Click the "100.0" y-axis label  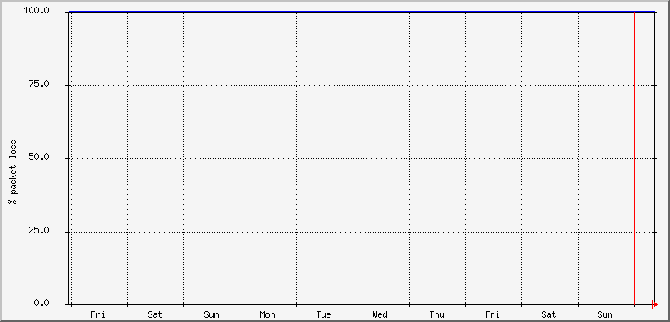pyautogui.click(x=36, y=11)
